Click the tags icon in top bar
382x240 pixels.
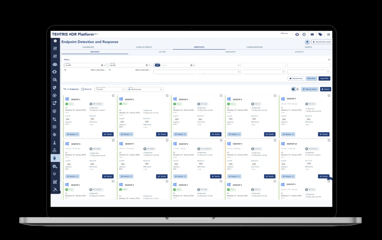click(x=320, y=34)
